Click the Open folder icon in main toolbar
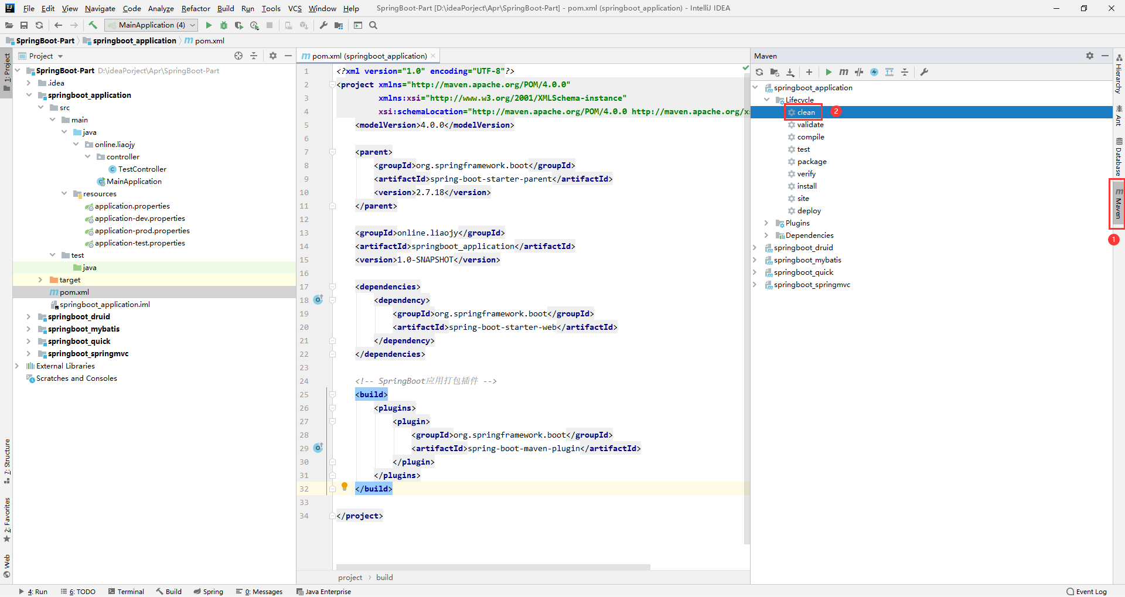 point(9,25)
